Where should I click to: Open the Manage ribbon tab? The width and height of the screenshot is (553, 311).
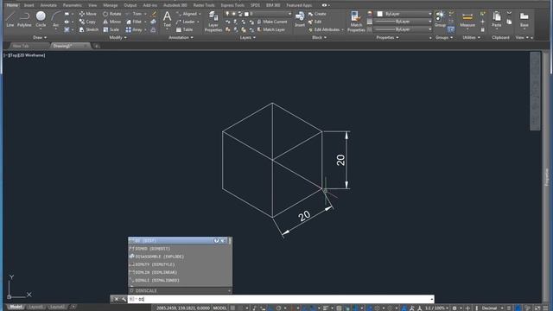pos(111,5)
